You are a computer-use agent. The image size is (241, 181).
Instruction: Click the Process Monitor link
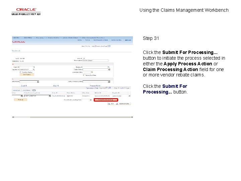(x=95, y=86)
